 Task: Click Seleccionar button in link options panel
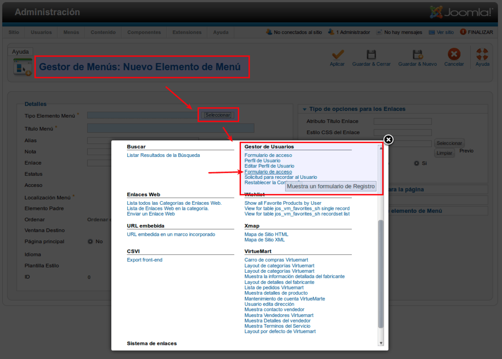[x=449, y=143]
